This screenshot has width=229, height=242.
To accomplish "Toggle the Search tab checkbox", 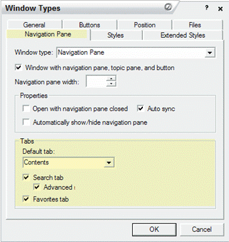I will [x=26, y=177].
